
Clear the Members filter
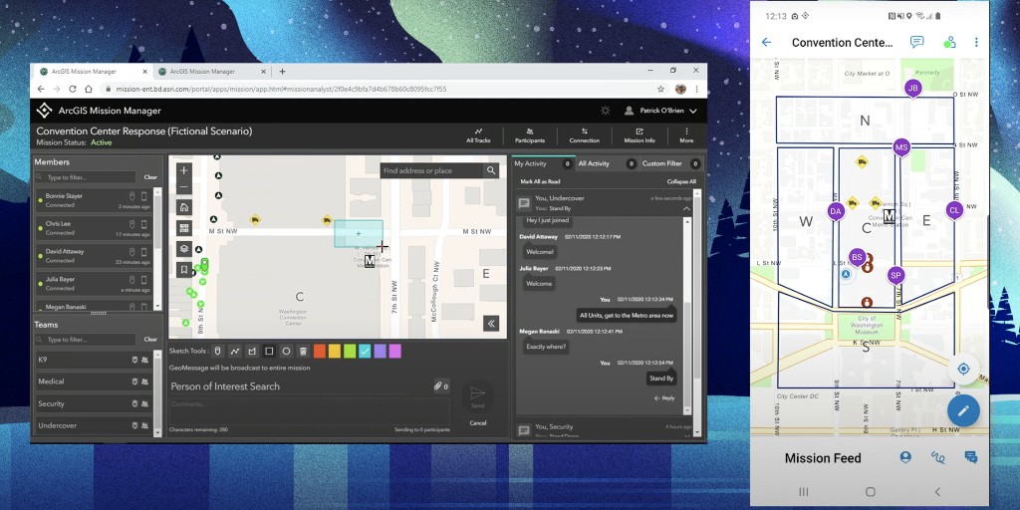coord(150,177)
